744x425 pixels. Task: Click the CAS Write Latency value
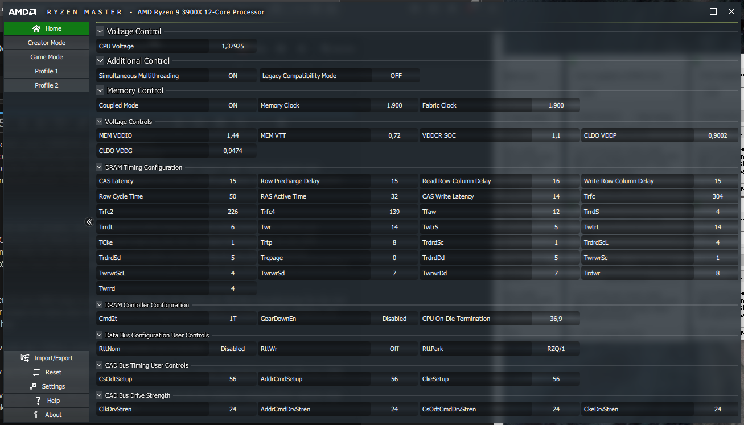point(556,196)
